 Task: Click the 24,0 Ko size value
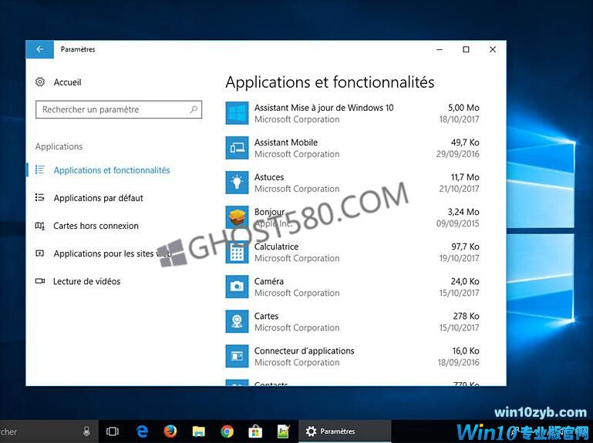(x=465, y=282)
